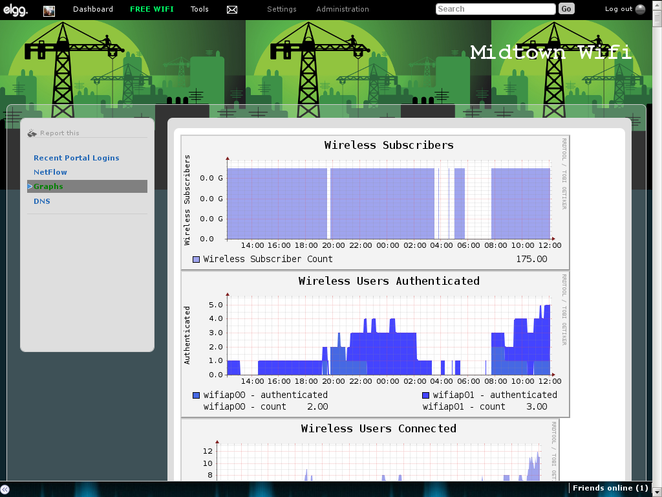
Task: Open the Tools menu
Action: pyautogui.click(x=200, y=9)
